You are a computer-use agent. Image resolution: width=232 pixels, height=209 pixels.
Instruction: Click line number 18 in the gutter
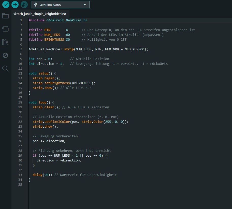(20, 102)
